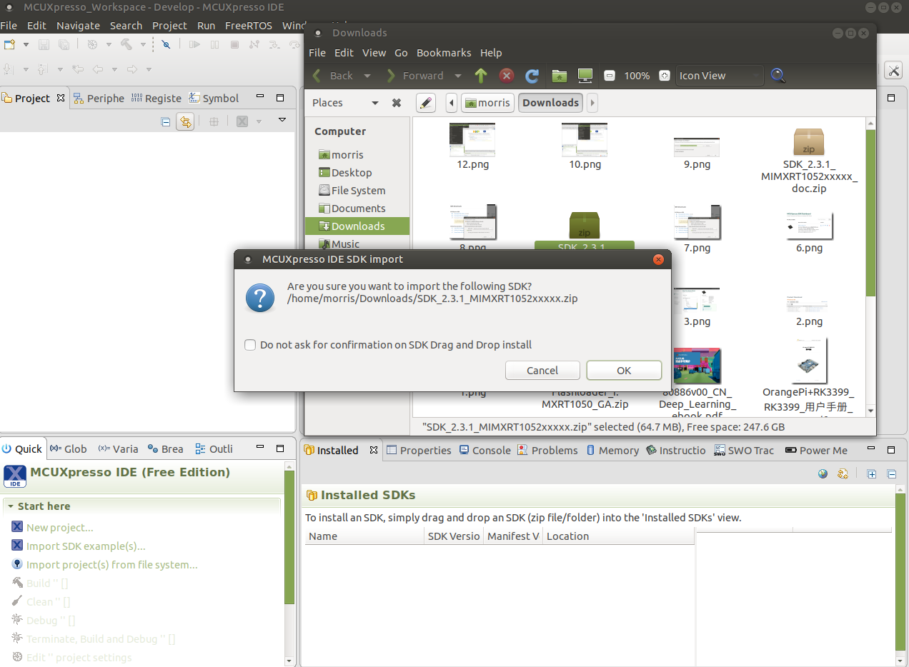Open the Bookmarks menu in Downloads window
909x667 pixels.
(x=444, y=53)
